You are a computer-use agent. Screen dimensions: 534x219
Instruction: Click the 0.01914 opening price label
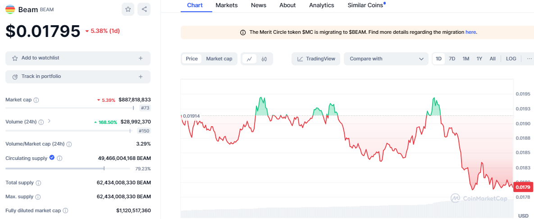191,116
